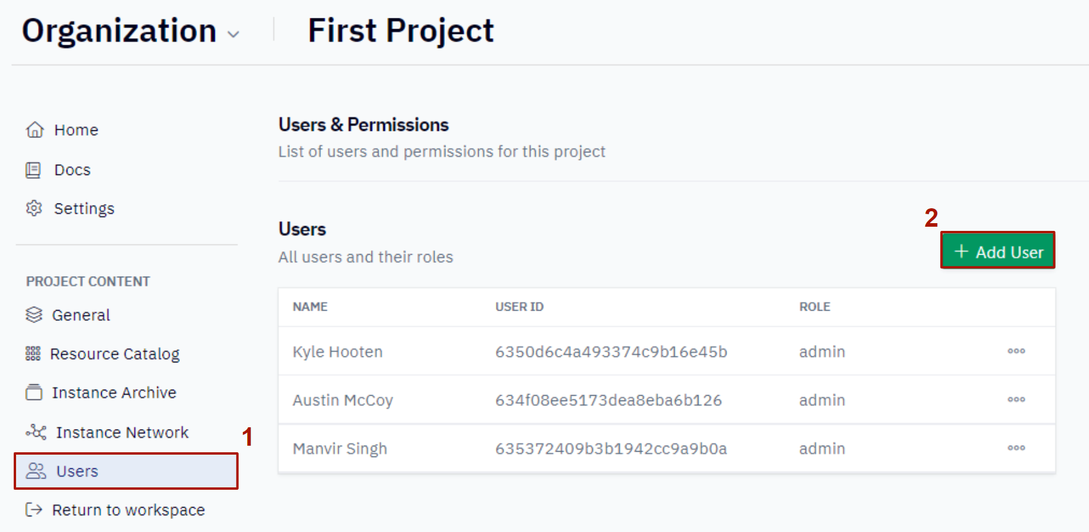This screenshot has width=1089, height=532.
Task: Open the Instance Archive menu item
Action: (x=101, y=393)
